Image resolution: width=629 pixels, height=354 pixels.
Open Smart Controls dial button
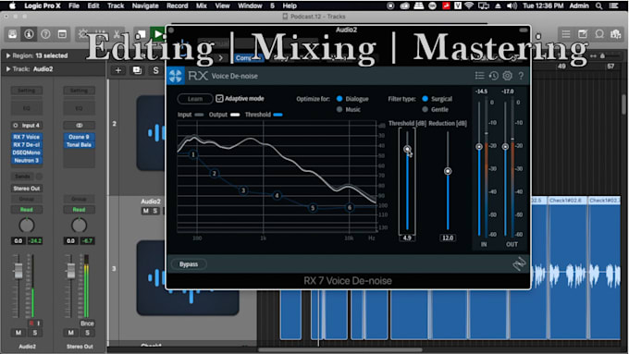(x=83, y=34)
